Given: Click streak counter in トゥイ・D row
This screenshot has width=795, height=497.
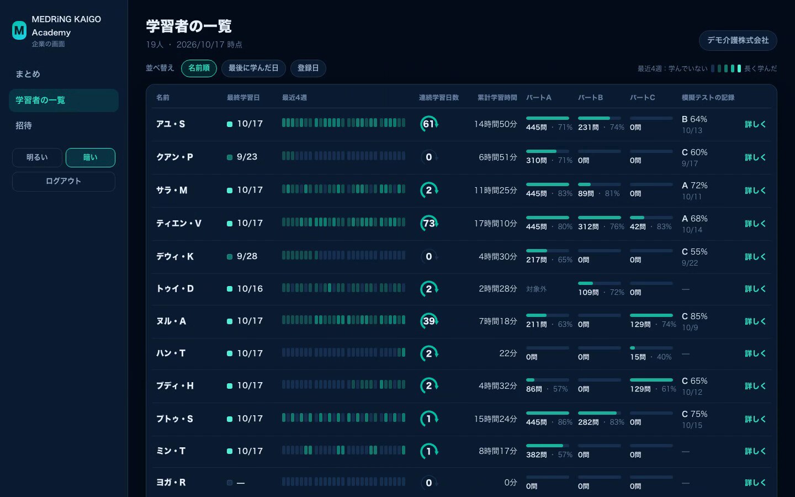Looking at the screenshot, I should point(429,289).
